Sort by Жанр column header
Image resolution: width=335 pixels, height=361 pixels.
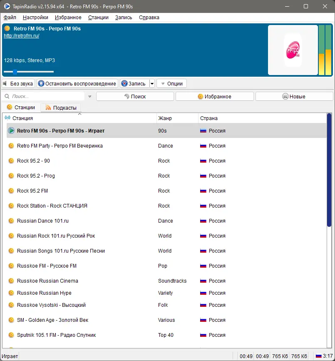[177, 118]
